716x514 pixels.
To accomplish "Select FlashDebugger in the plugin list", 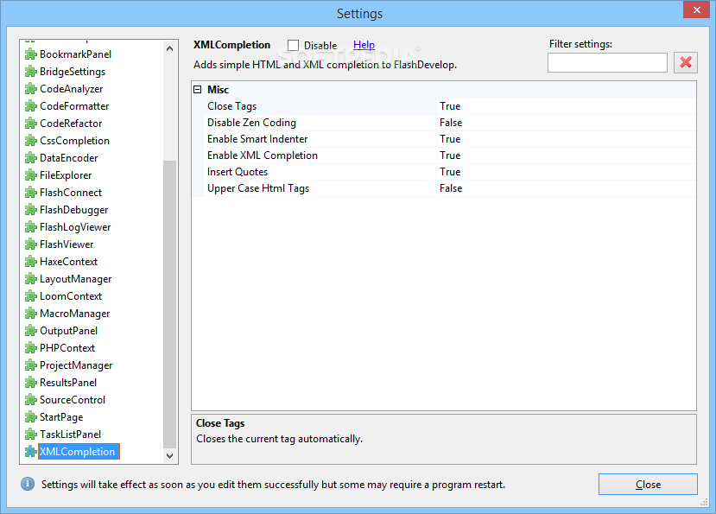I will pyautogui.click(x=74, y=210).
